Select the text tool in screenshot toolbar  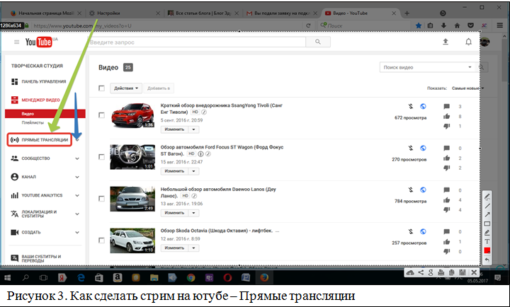(487, 241)
